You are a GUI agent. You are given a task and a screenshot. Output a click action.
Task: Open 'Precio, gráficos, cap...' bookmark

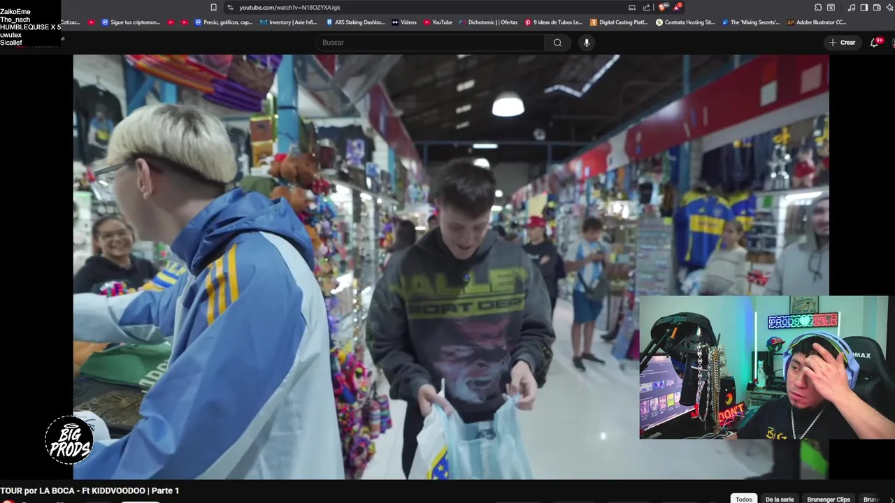[x=224, y=22]
